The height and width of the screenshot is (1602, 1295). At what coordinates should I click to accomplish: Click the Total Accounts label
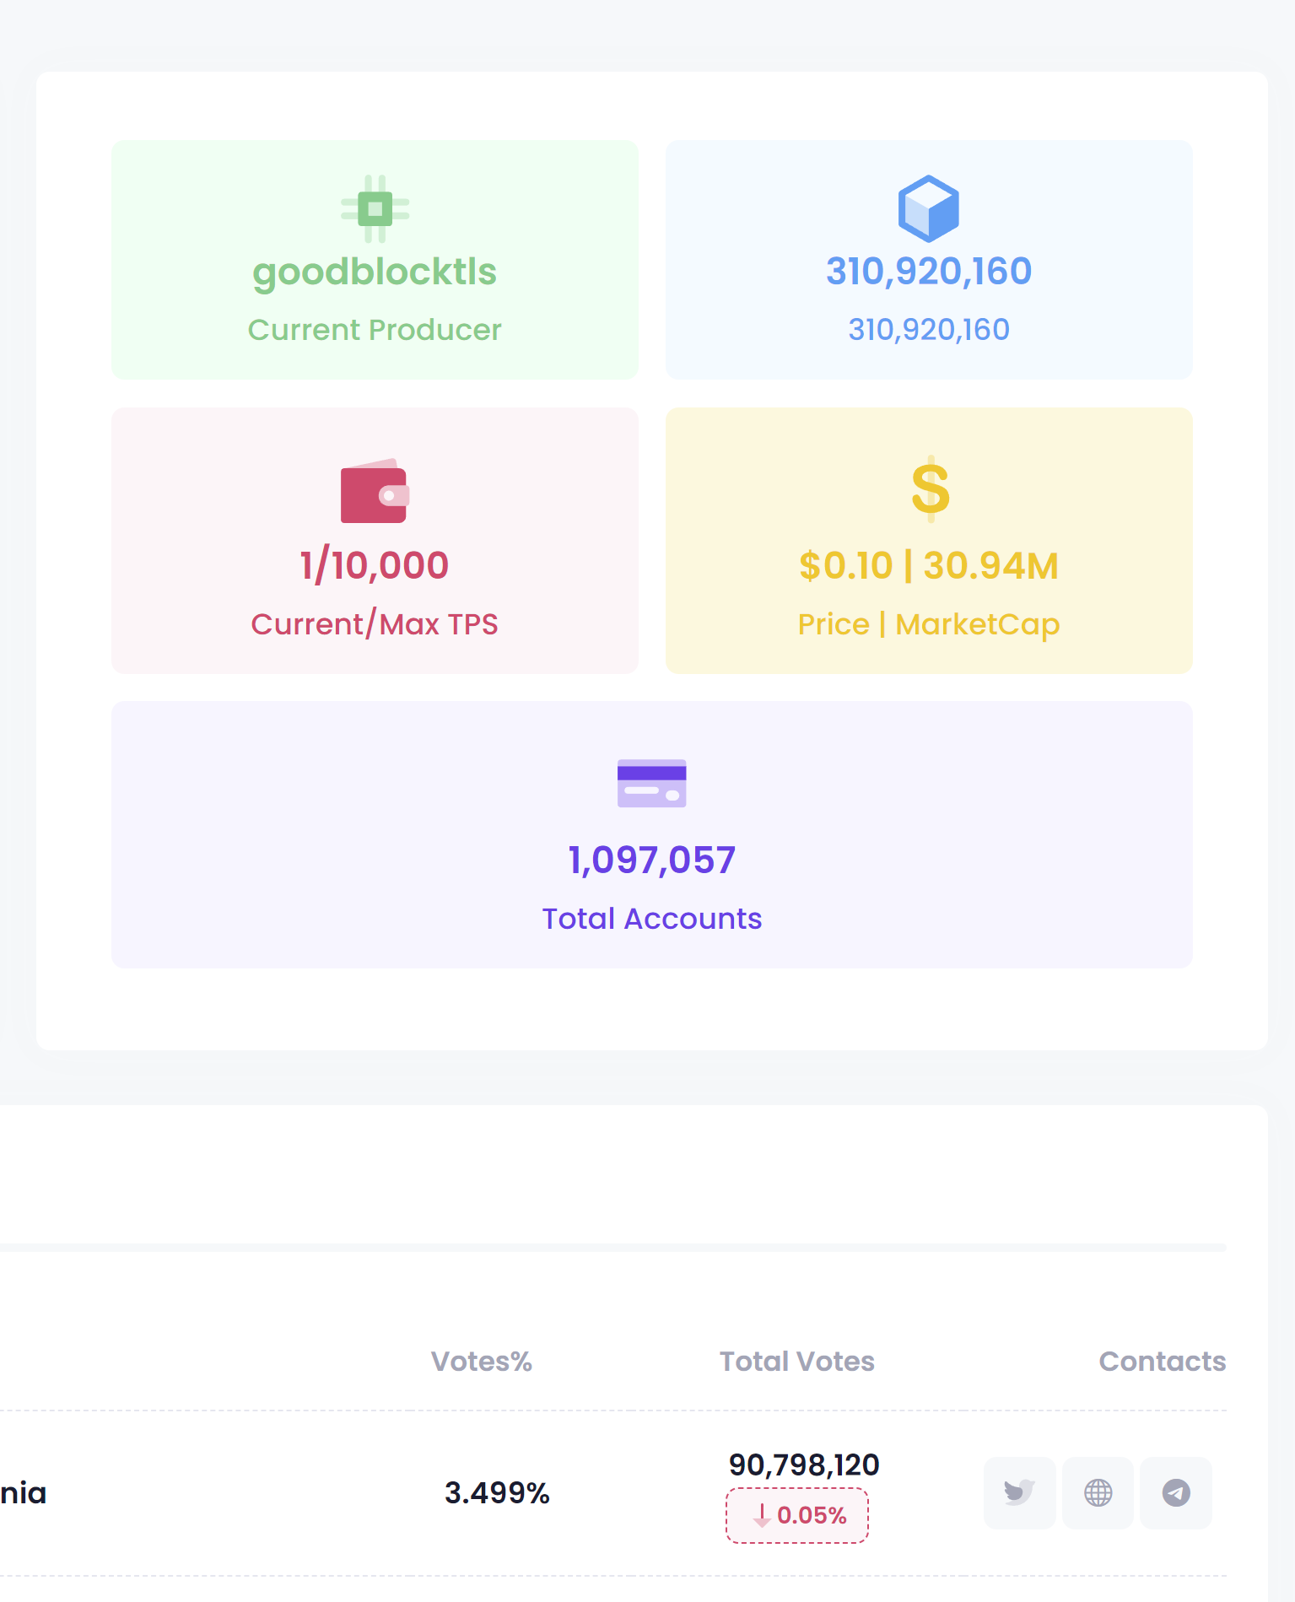point(651,918)
